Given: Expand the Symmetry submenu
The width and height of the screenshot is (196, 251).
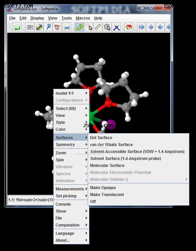Looking at the screenshot, I should (x=71, y=145).
